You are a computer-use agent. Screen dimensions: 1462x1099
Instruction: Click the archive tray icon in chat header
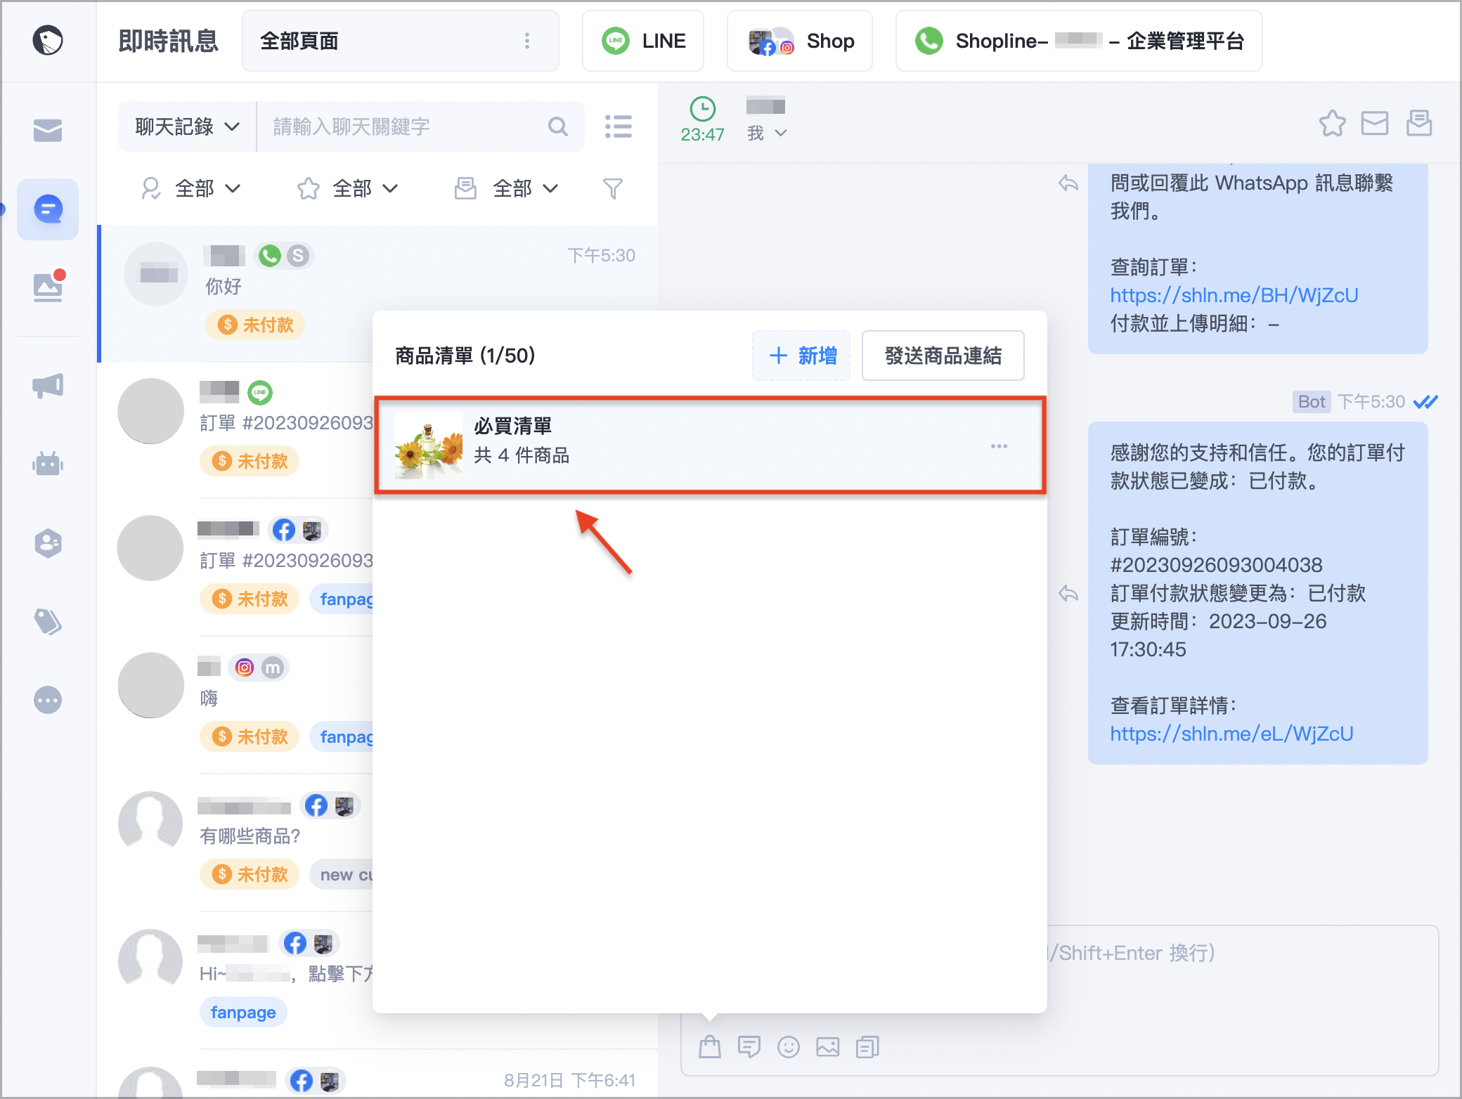pyautogui.click(x=1419, y=124)
